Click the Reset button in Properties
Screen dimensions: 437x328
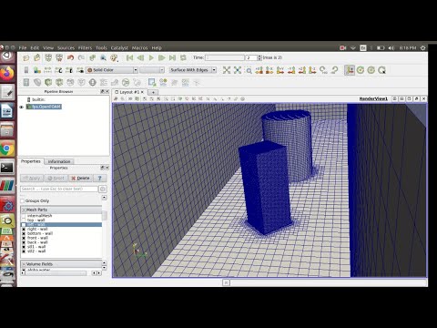[56, 179]
